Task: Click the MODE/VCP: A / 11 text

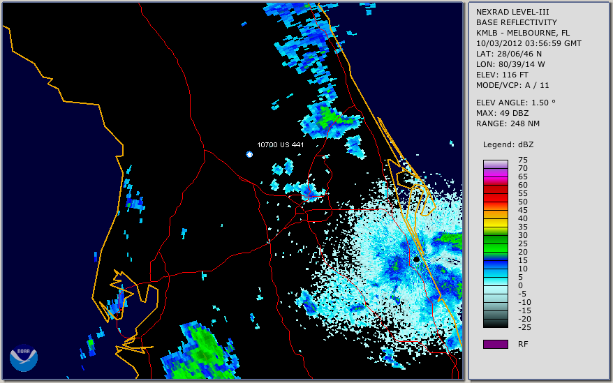Action: point(512,85)
